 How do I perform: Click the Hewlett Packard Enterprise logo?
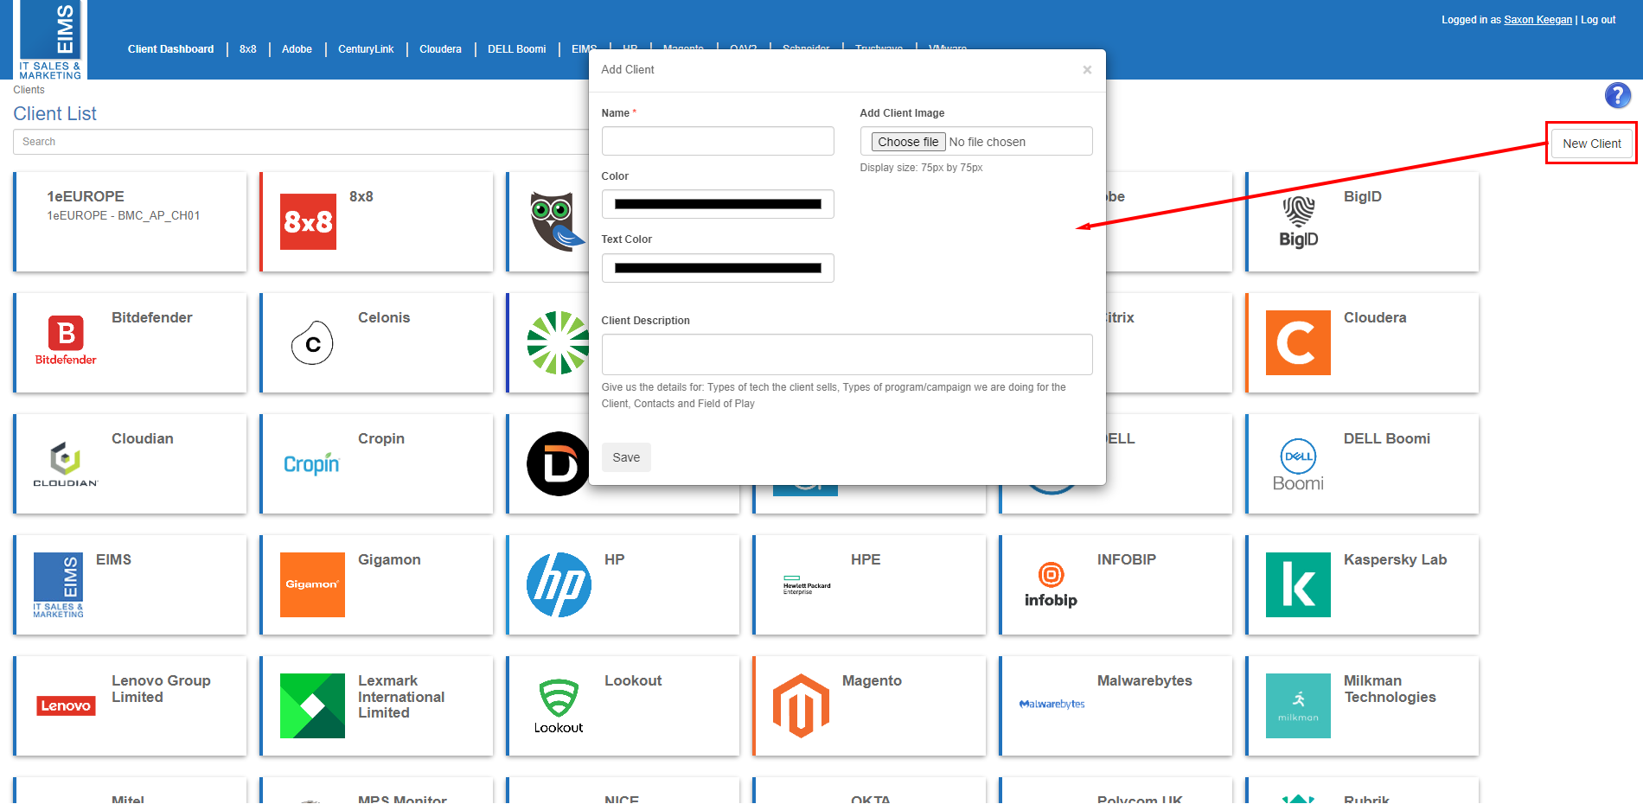[x=806, y=585]
